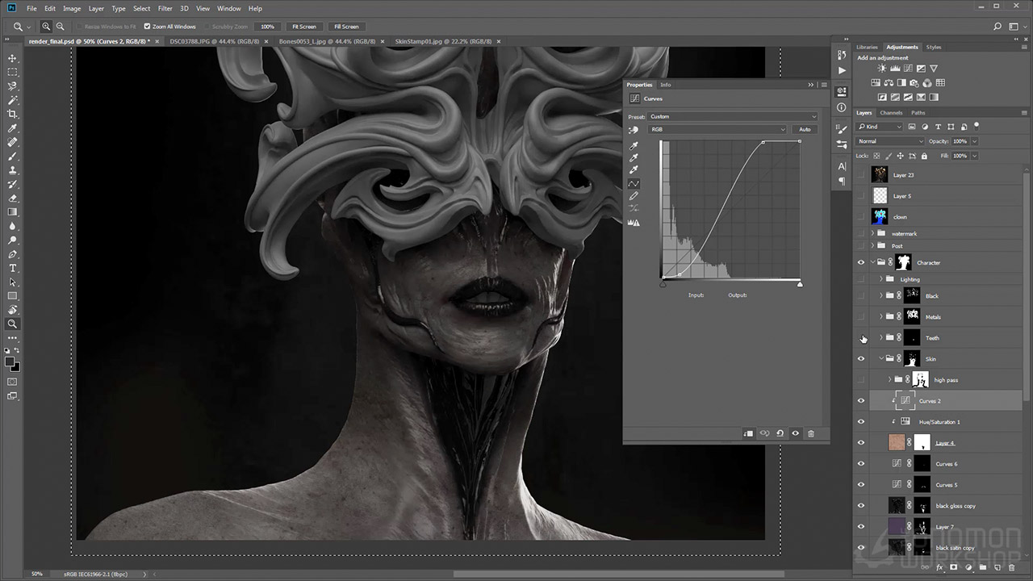Open the RGB channel dropdown
1033x581 pixels.
click(718, 129)
